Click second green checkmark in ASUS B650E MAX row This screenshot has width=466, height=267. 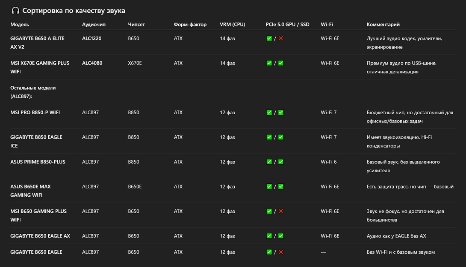point(281,187)
